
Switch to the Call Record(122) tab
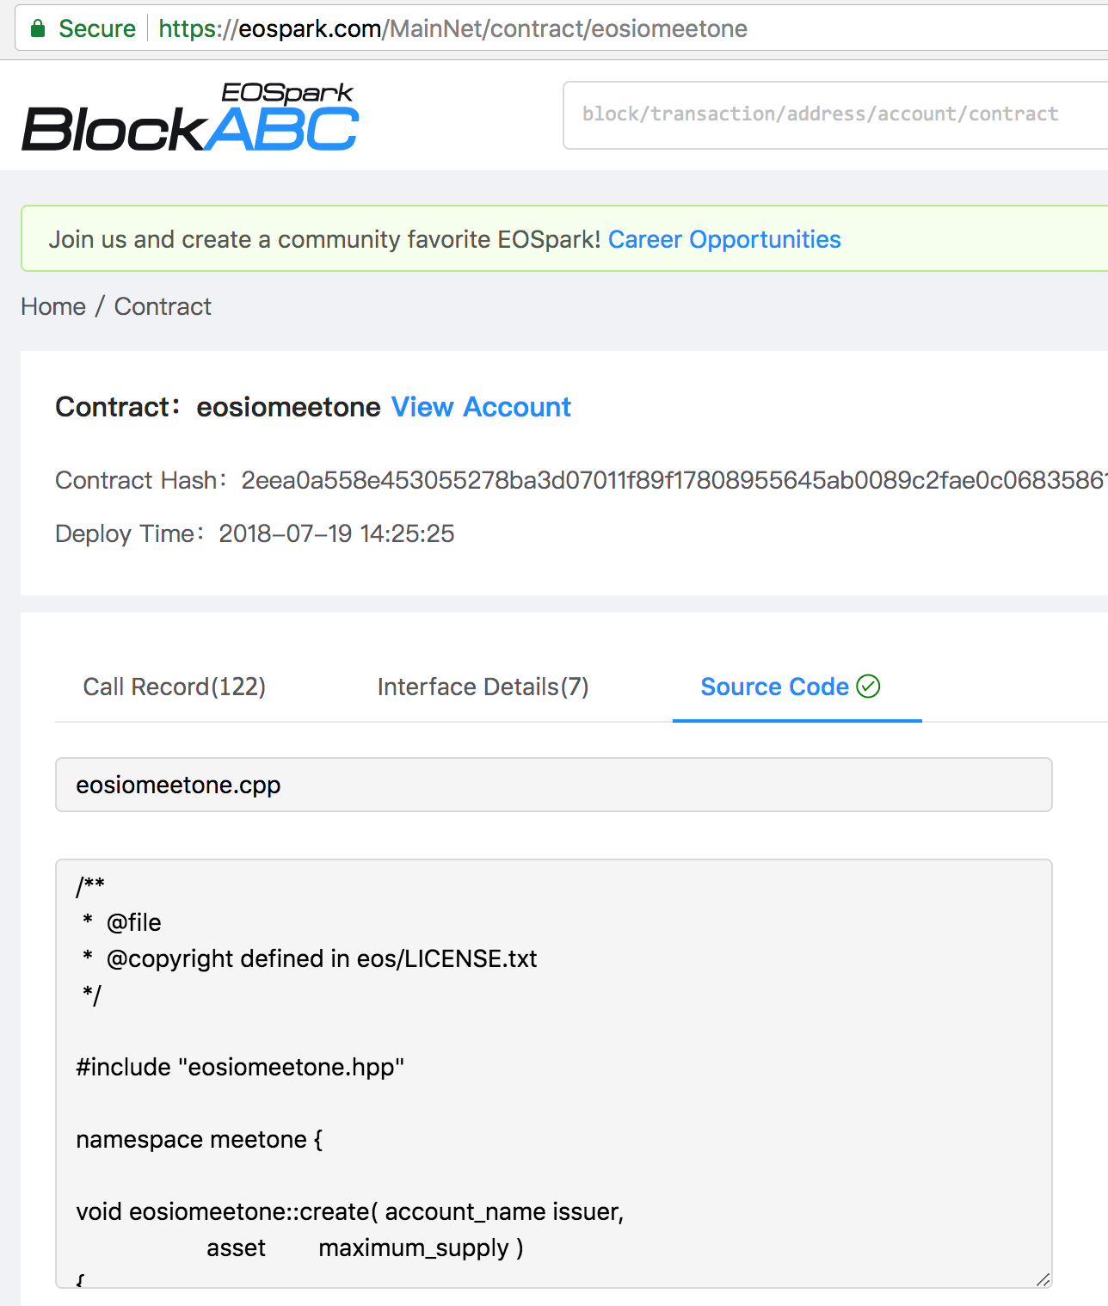[x=175, y=687]
